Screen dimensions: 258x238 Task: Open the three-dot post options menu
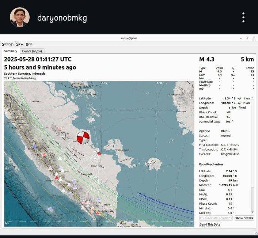[243, 17]
